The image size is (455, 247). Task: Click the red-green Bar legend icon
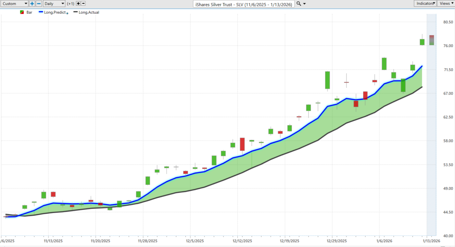pos(22,12)
